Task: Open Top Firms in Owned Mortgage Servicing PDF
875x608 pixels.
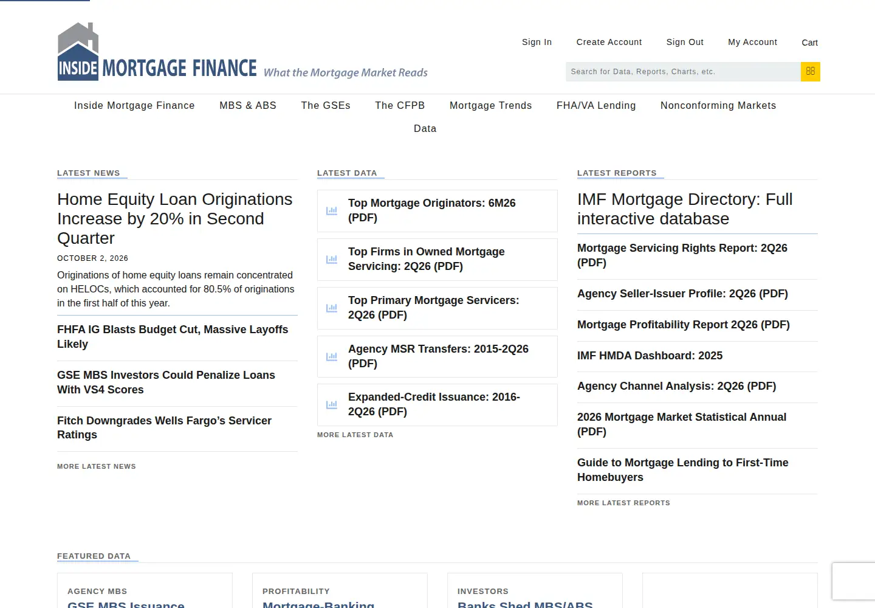Action: click(427, 259)
